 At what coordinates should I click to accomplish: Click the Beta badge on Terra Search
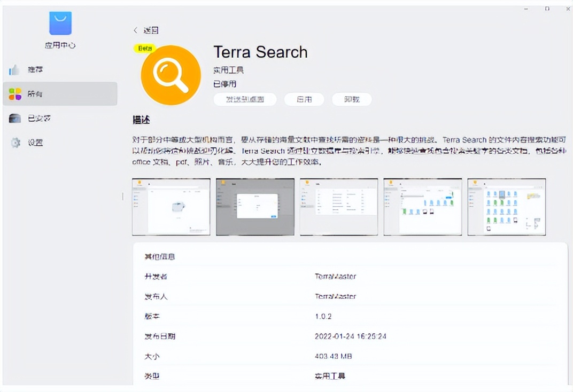[x=144, y=48]
